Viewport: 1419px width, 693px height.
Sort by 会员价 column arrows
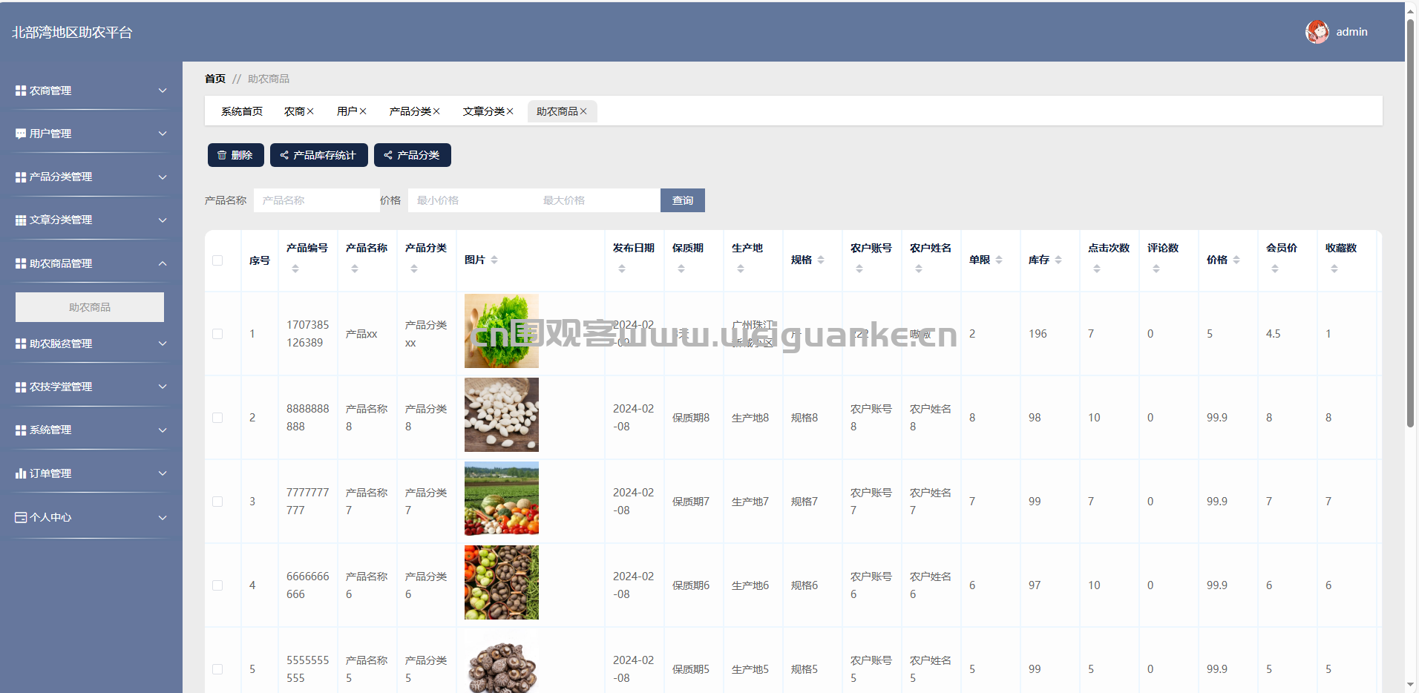click(x=1275, y=269)
